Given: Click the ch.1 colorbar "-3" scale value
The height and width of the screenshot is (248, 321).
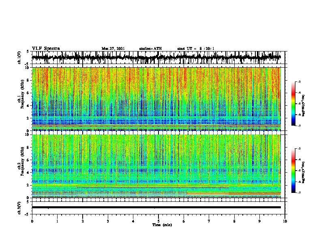Looking at the screenshot, I should click(x=299, y=82).
